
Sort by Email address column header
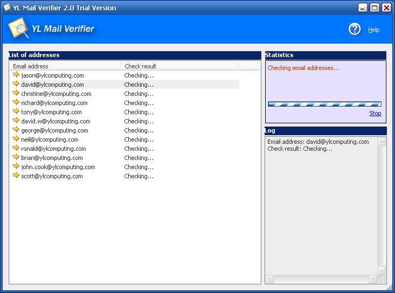65,66
